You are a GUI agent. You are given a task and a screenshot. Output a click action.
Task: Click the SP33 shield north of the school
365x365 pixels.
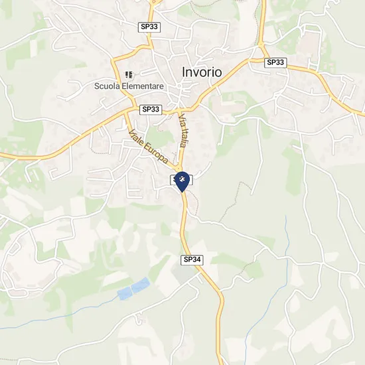pos(149,27)
